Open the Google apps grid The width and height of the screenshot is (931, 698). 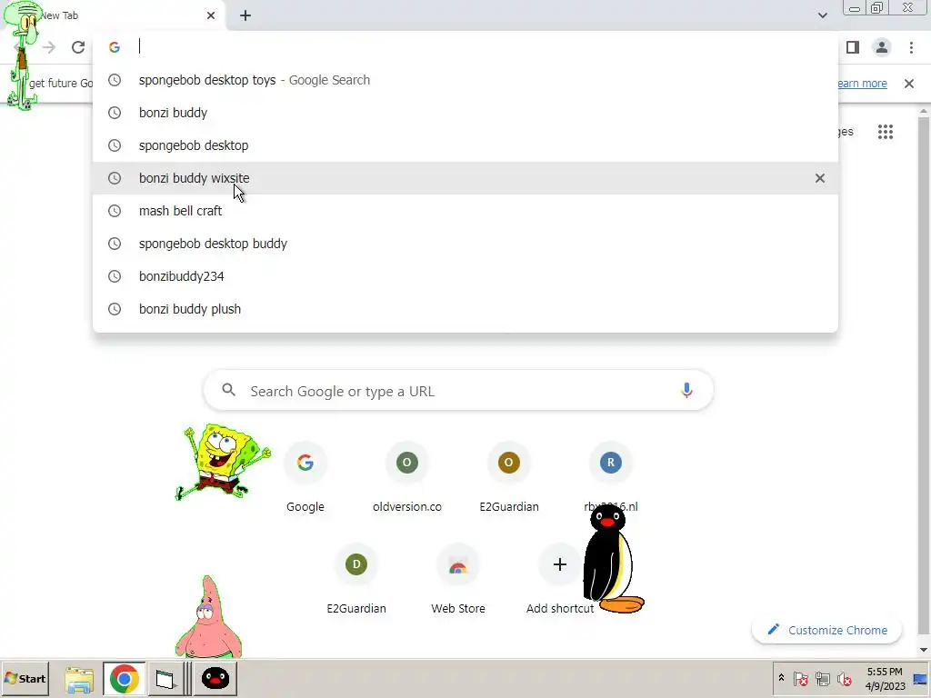point(886,132)
